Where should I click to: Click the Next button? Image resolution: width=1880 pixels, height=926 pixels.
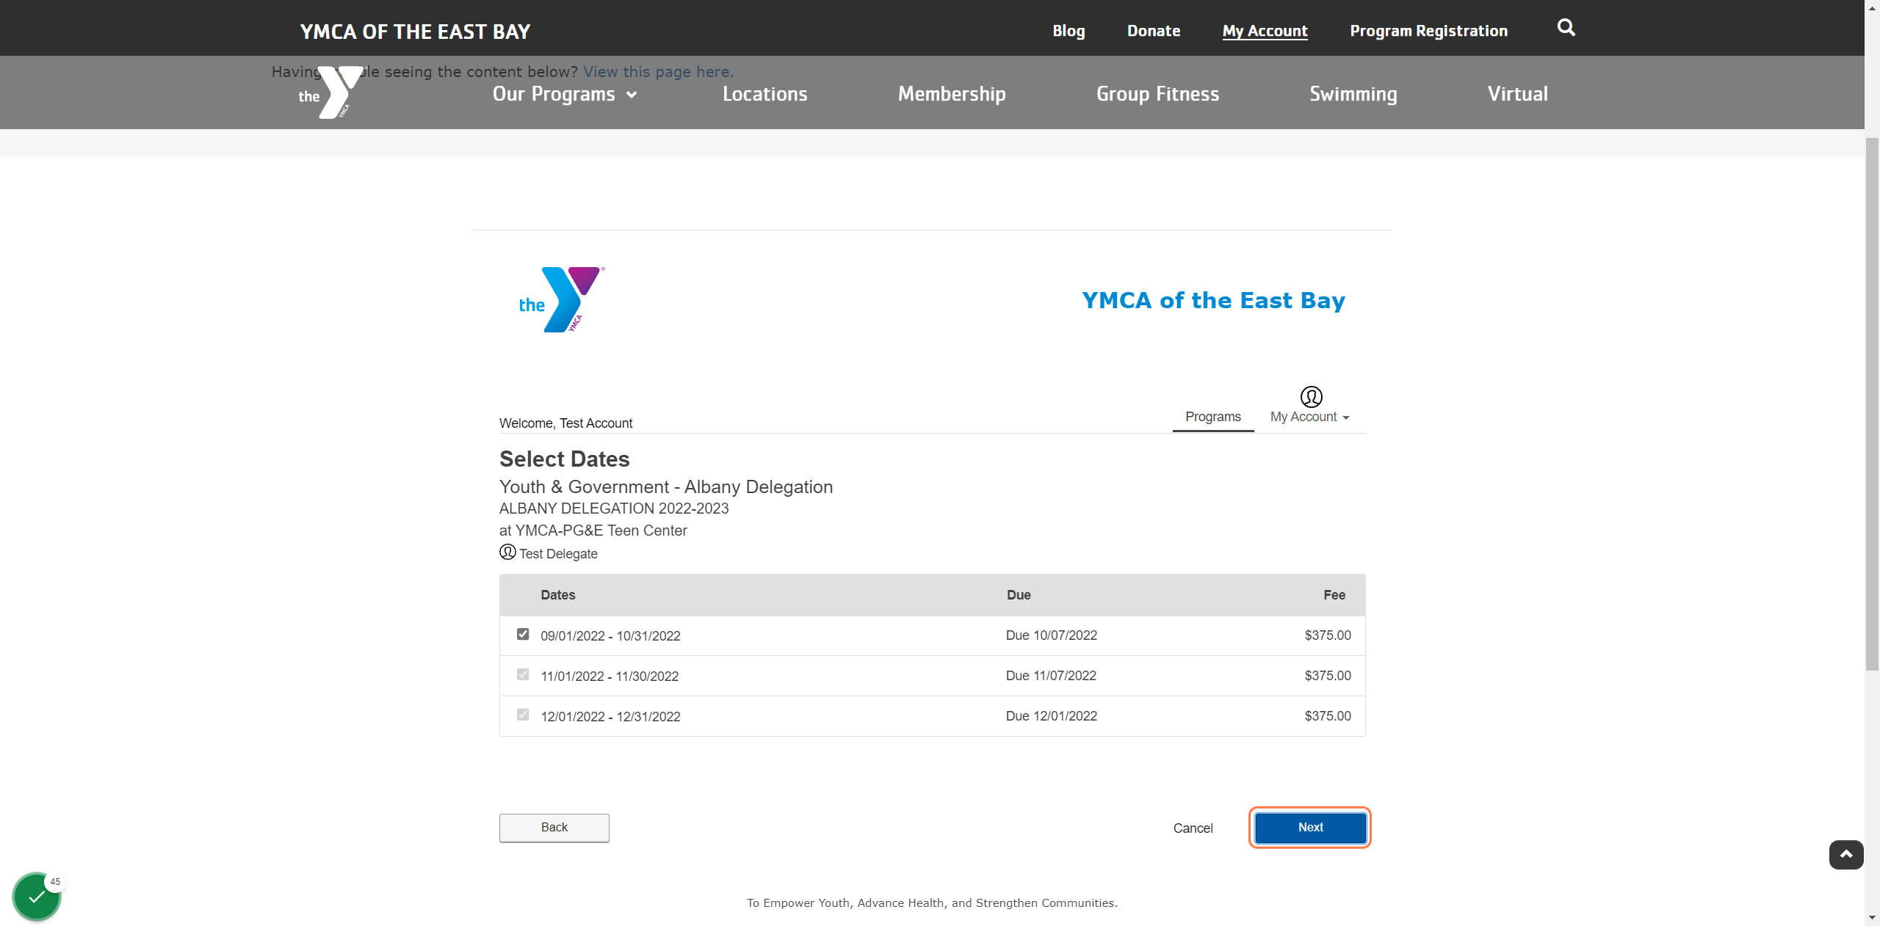(x=1310, y=828)
